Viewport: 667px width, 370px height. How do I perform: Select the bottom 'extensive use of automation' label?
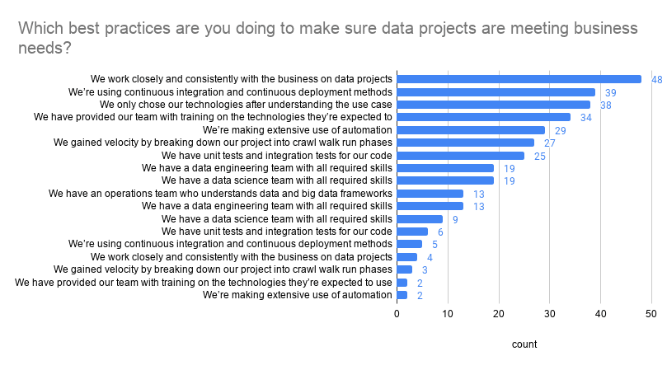[298, 295]
